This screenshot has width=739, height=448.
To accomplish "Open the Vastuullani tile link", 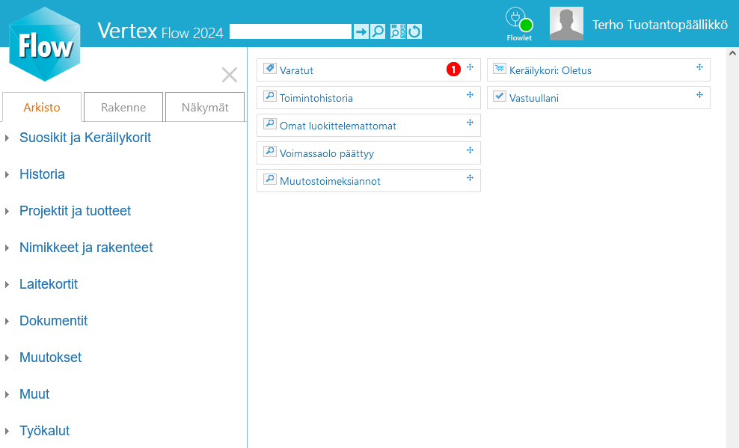I will 533,98.
